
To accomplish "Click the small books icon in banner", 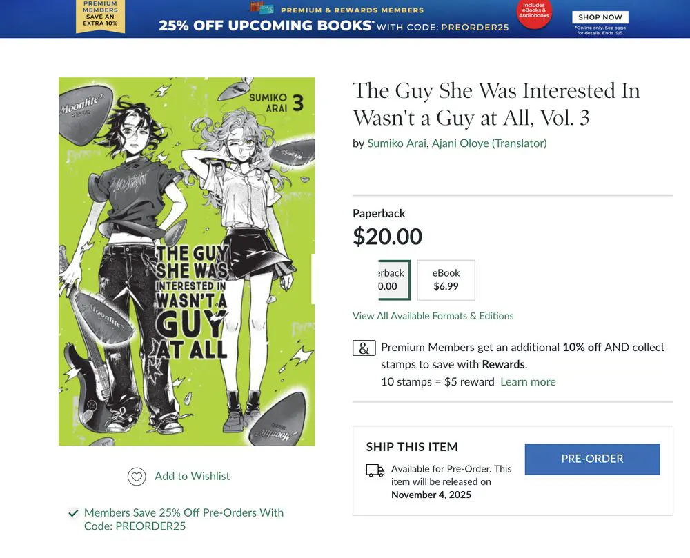I will click(262, 8).
